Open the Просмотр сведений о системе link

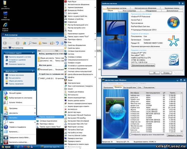click(20, 57)
